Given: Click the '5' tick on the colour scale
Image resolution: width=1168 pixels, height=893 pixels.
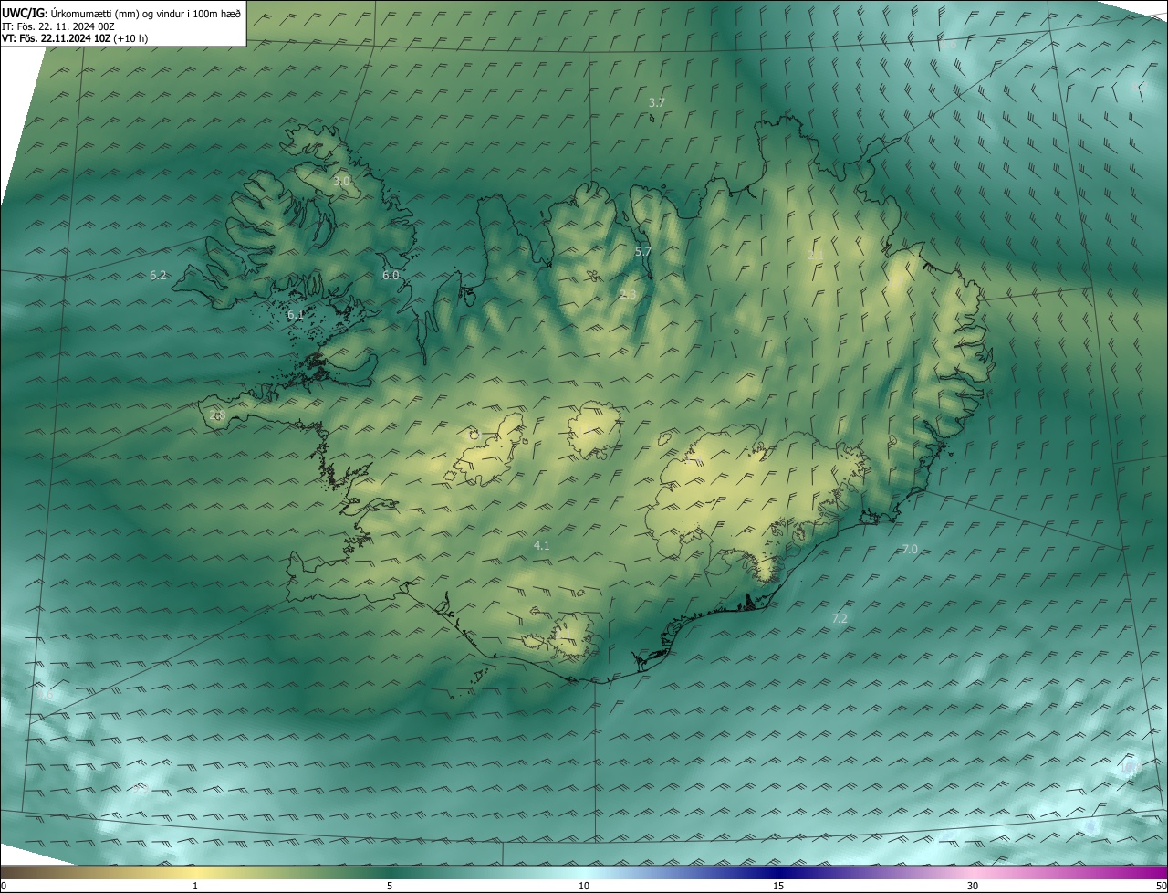Looking at the screenshot, I should point(390,886).
